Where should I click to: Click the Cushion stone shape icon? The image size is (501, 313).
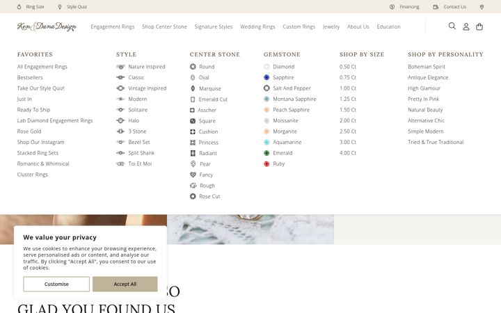(x=193, y=131)
